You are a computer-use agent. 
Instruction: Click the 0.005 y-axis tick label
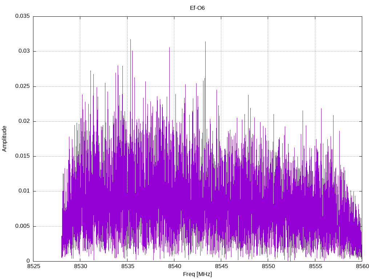(x=23, y=226)
